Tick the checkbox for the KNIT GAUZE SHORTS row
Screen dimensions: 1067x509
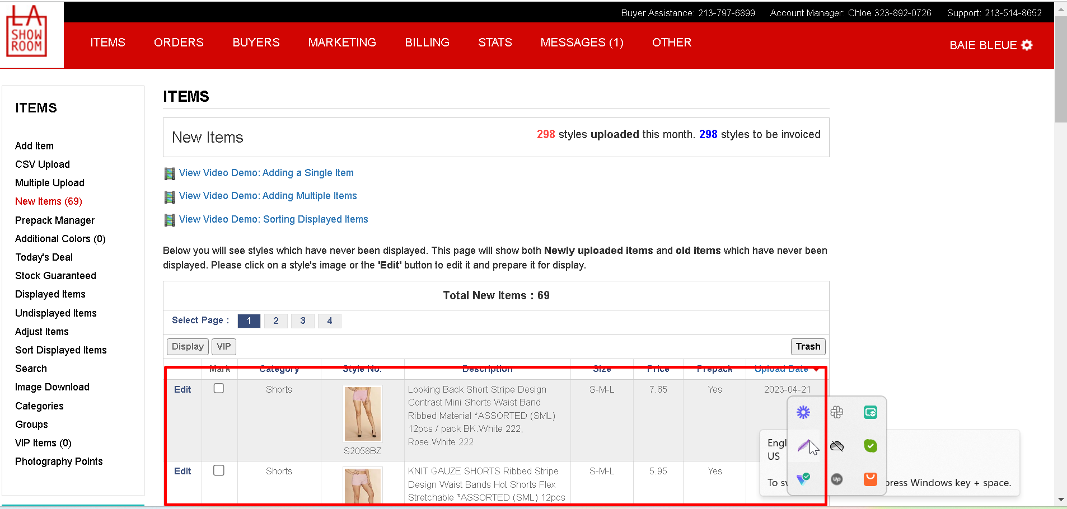pyautogui.click(x=219, y=470)
